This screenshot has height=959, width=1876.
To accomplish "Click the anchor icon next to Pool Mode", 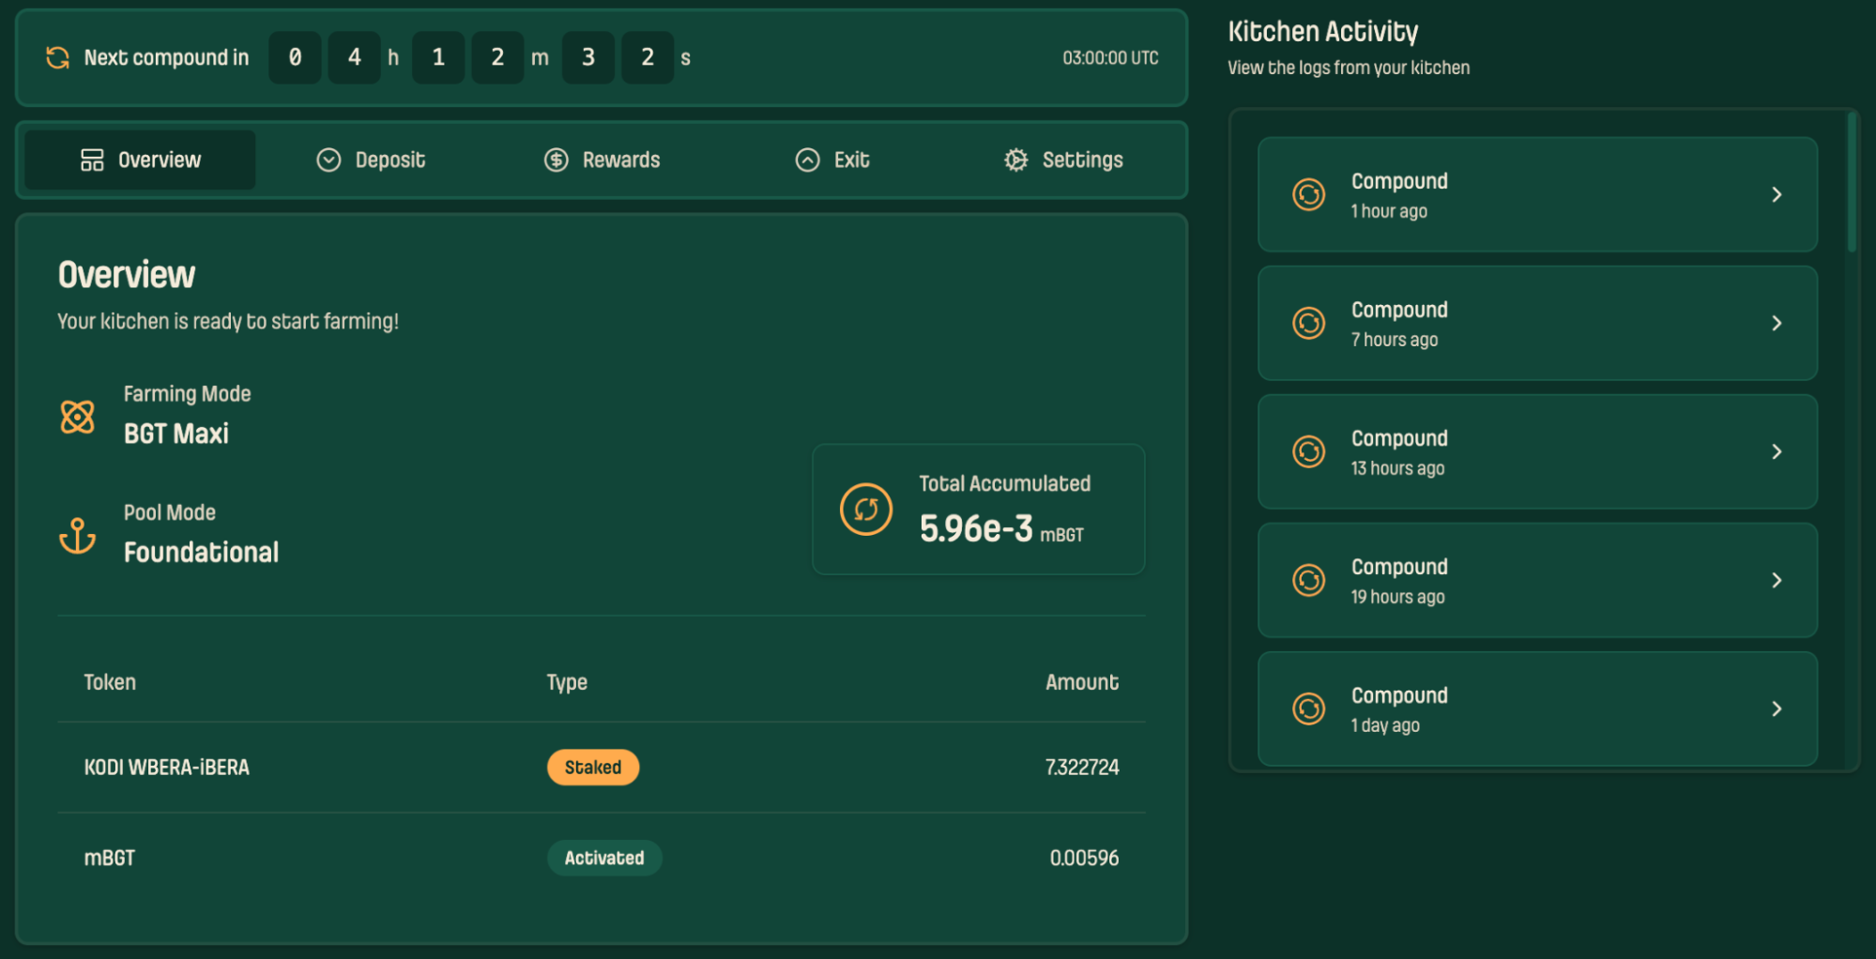I will click(x=78, y=536).
